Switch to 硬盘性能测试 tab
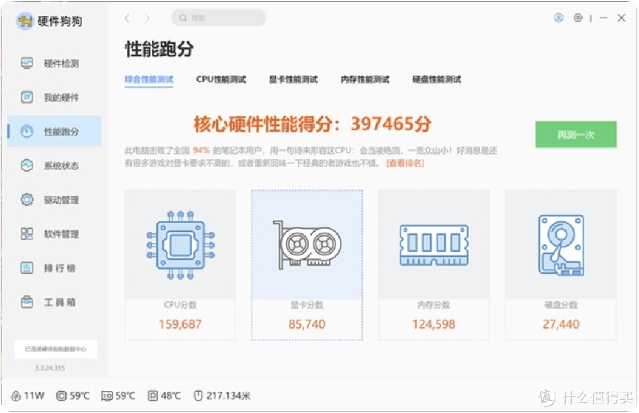The width and height of the screenshot is (639, 413). pyautogui.click(x=437, y=79)
